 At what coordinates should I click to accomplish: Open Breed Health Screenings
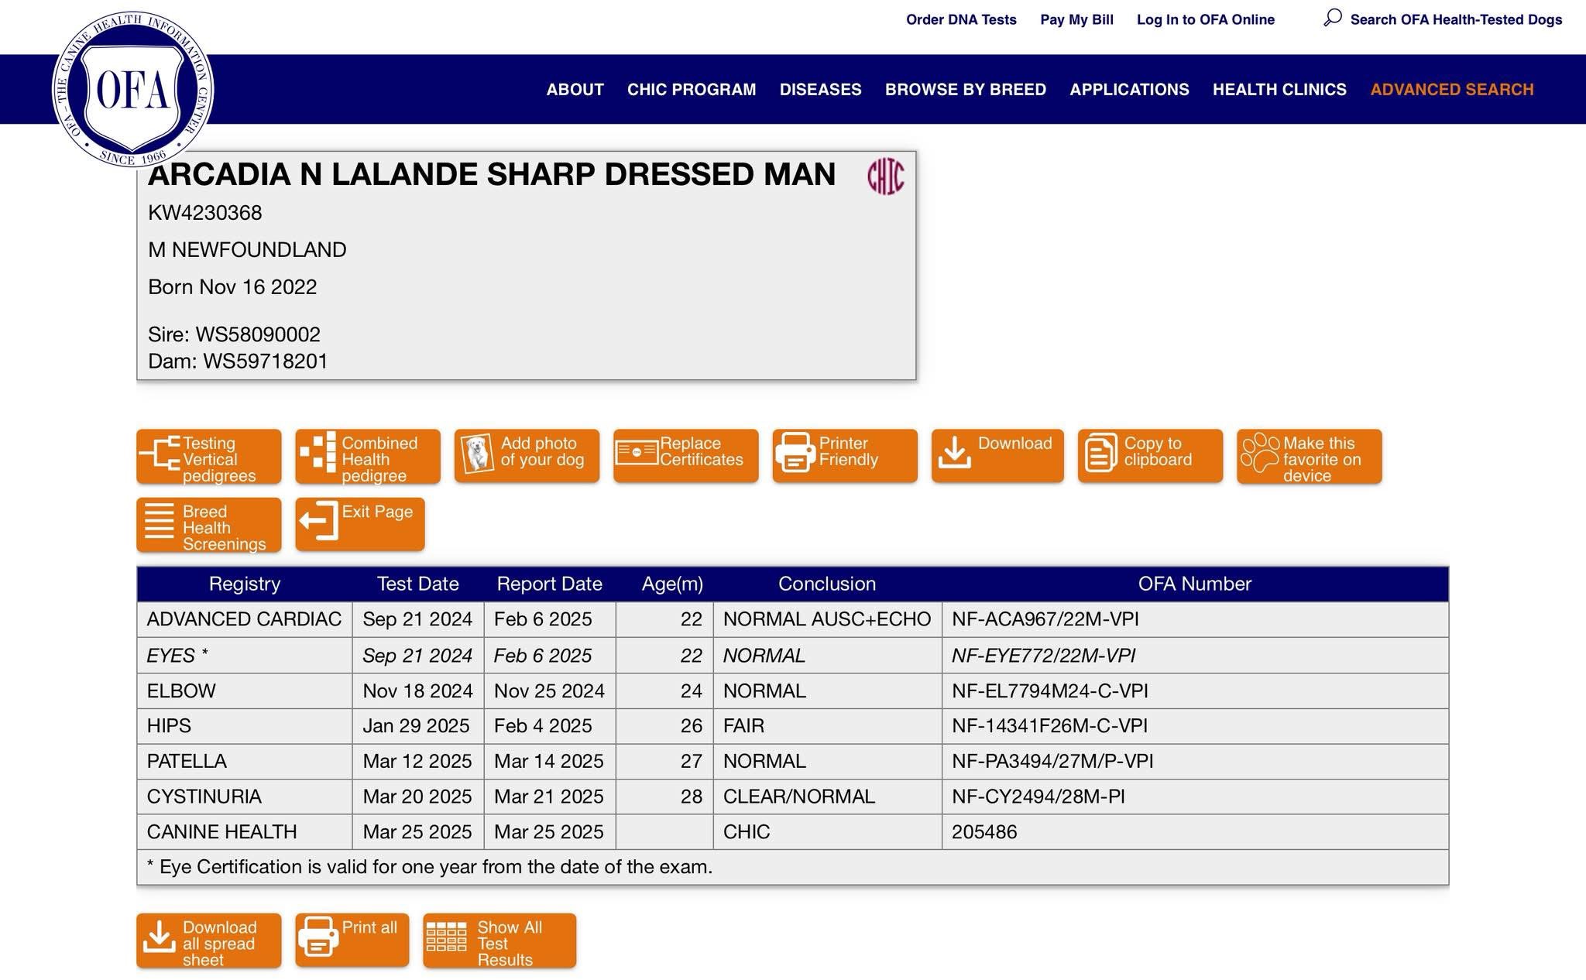[209, 526]
